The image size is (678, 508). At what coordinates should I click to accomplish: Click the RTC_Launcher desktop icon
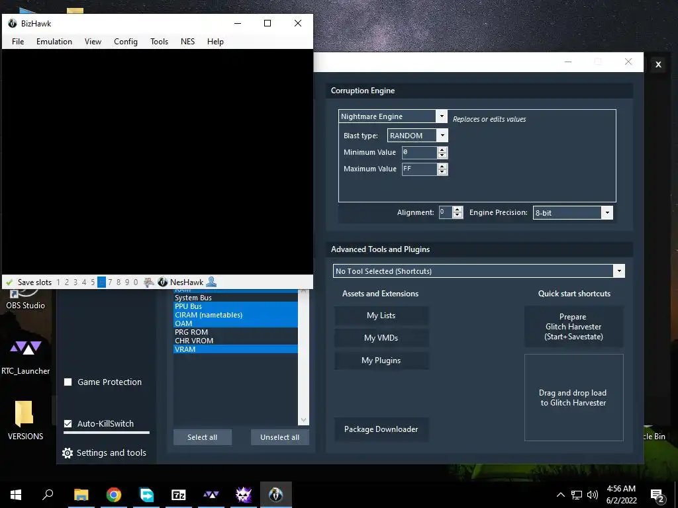coord(26,357)
